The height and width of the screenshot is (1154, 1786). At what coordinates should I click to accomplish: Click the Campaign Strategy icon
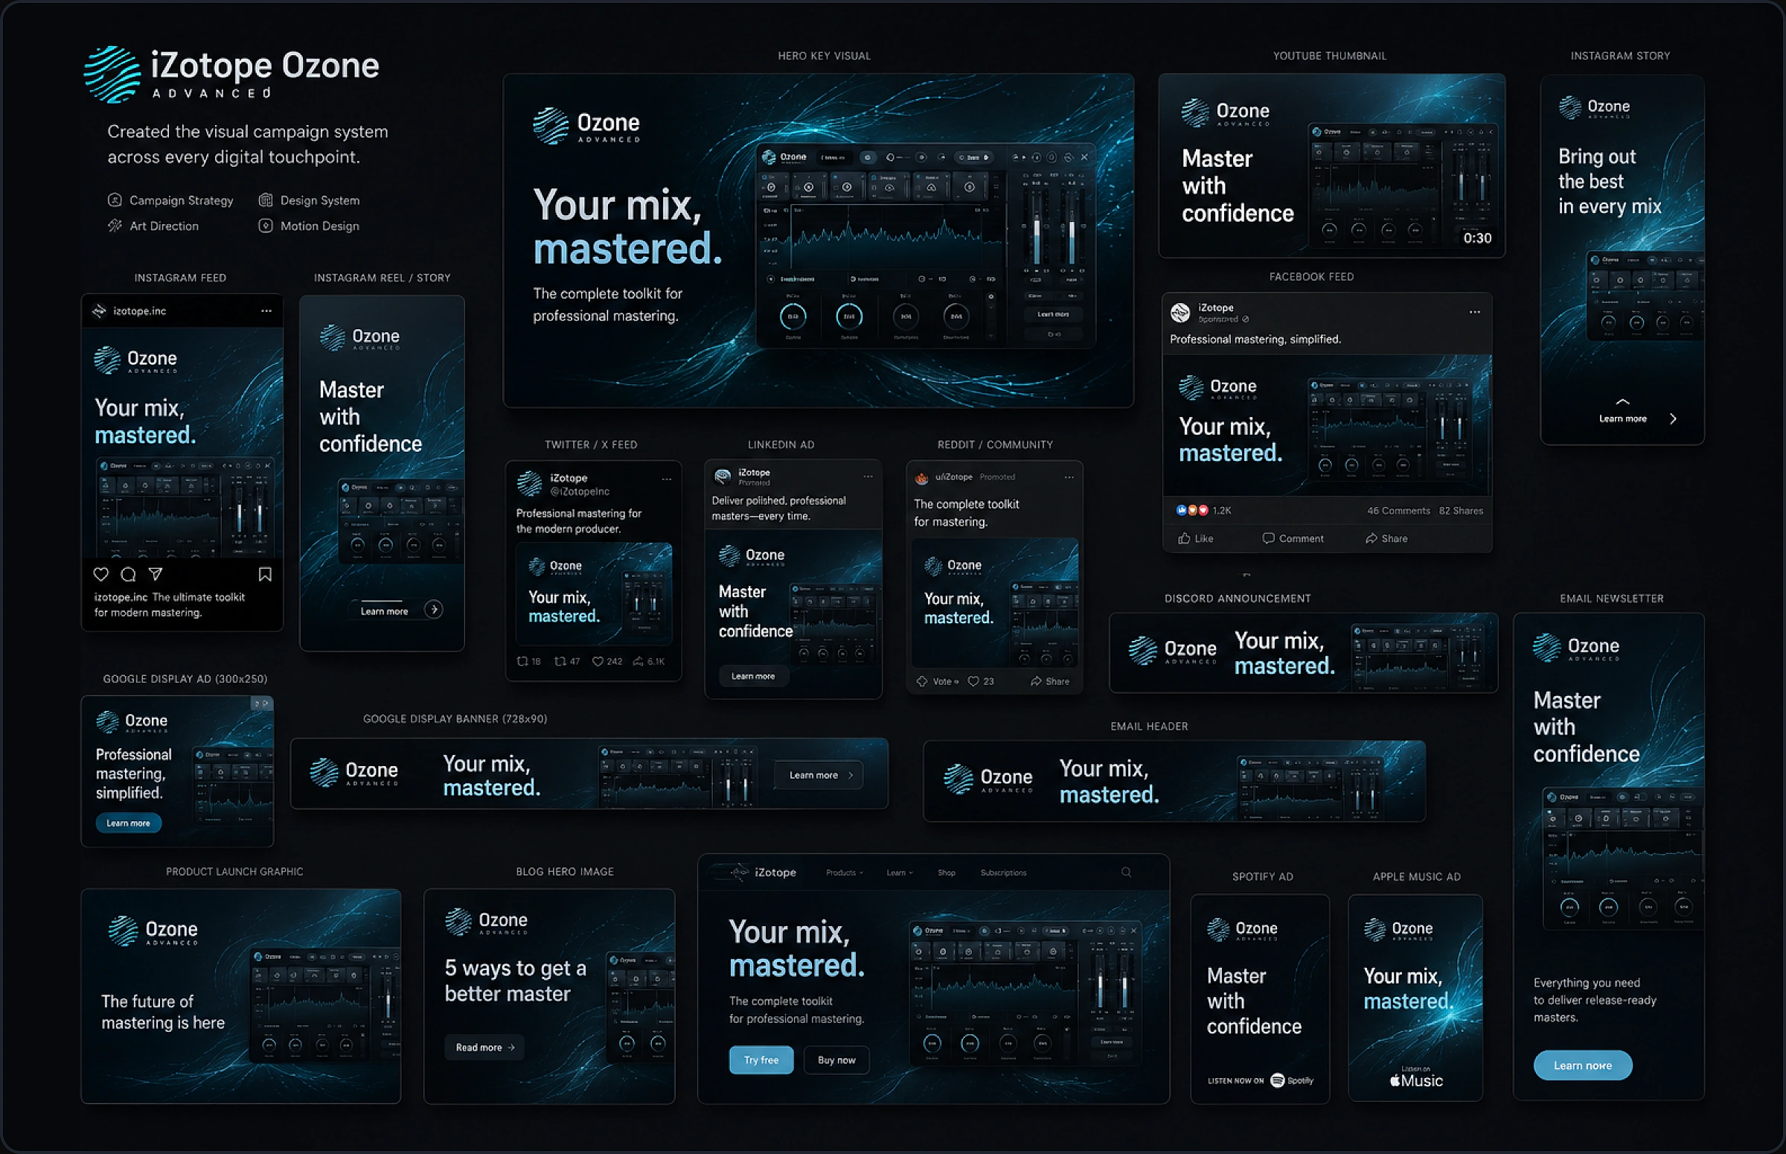tap(115, 200)
